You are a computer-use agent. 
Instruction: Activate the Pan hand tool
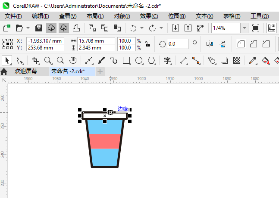click(x=73, y=60)
